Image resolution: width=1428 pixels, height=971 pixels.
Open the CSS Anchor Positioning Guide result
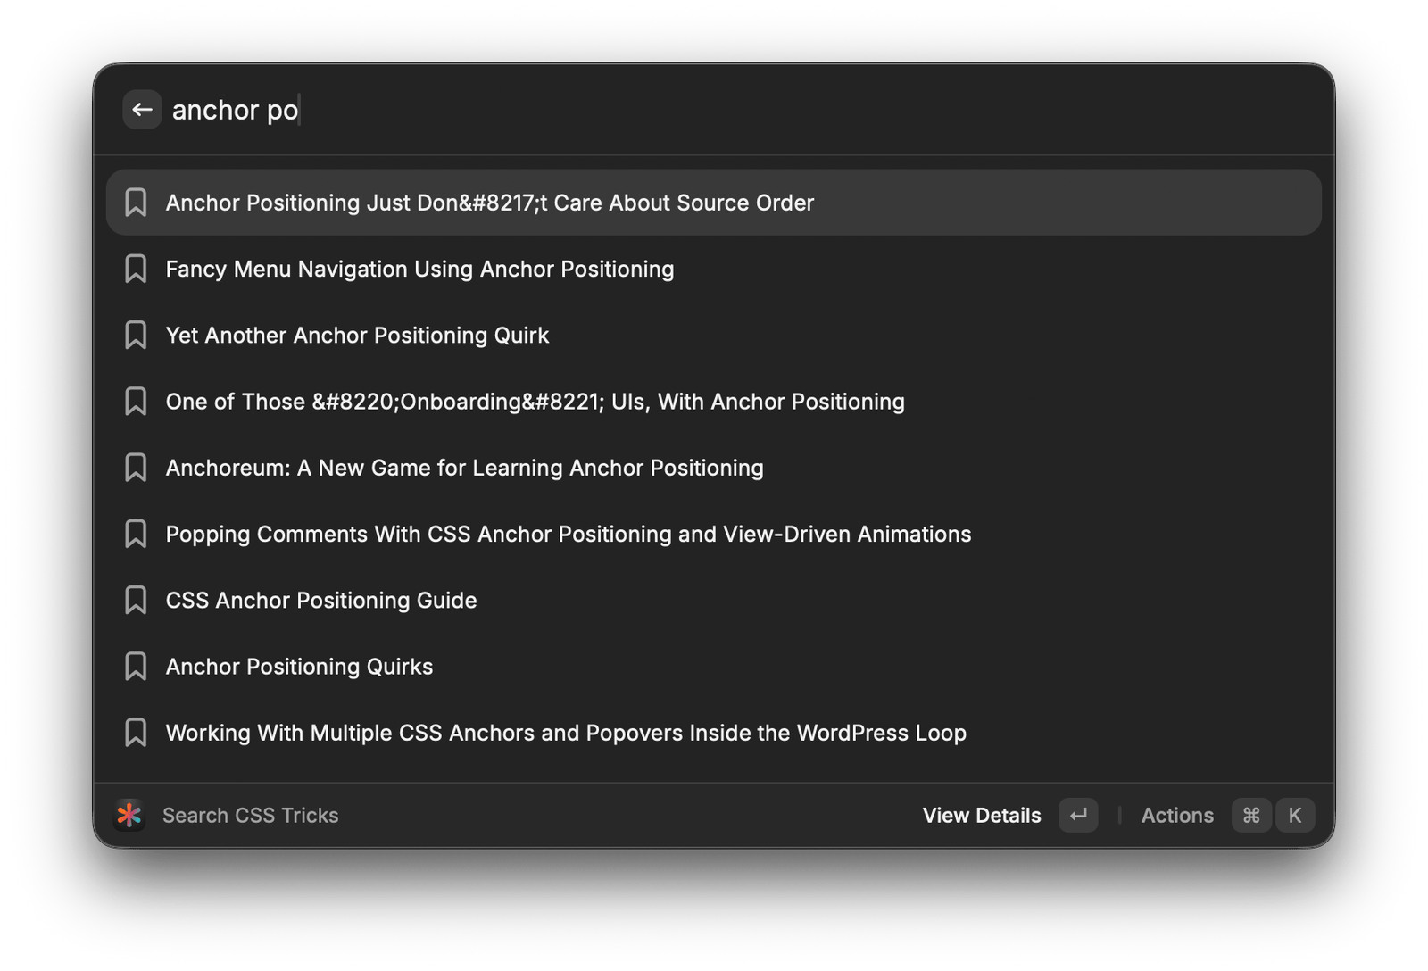point(321,600)
